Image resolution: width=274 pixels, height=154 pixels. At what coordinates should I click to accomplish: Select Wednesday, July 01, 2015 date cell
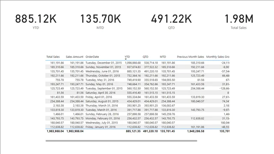101,123
